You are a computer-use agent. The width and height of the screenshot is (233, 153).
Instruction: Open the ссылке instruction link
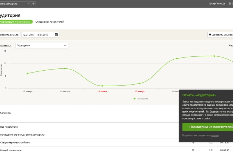tap(215, 135)
